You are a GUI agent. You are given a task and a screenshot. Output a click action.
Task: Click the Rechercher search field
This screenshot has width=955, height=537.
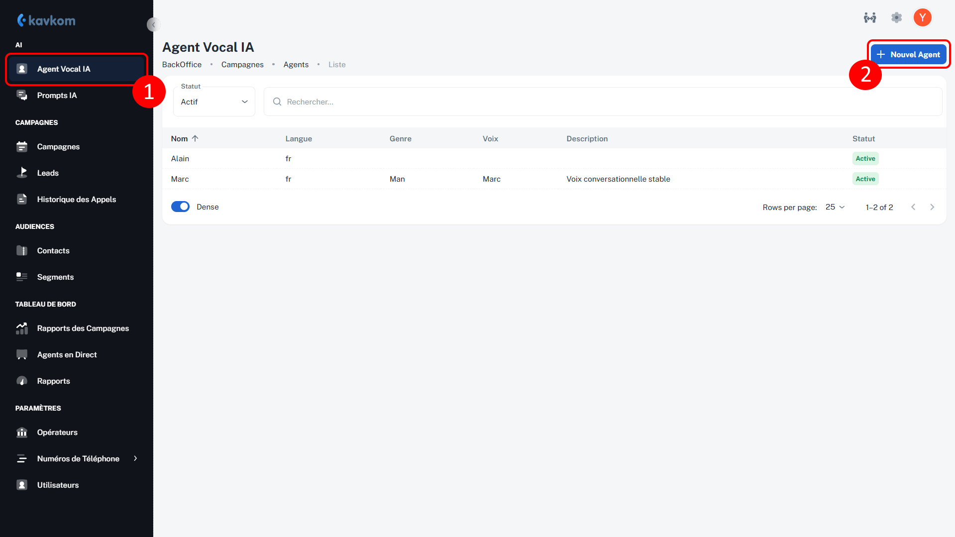pyautogui.click(x=602, y=102)
